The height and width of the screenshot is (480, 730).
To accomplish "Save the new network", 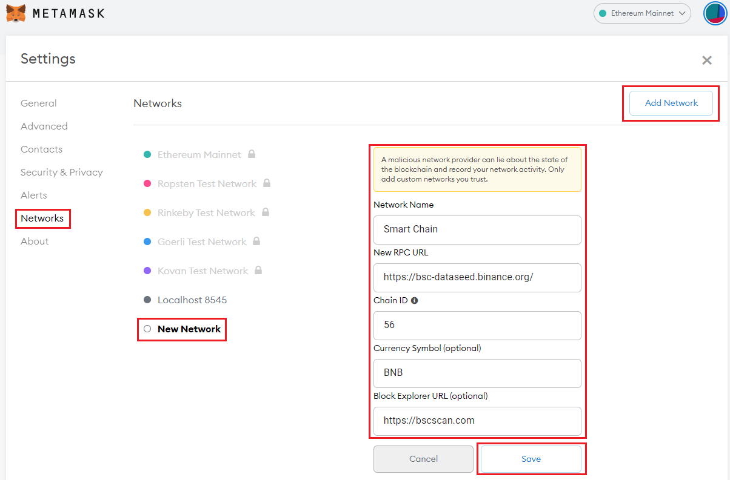I will pyautogui.click(x=531, y=459).
